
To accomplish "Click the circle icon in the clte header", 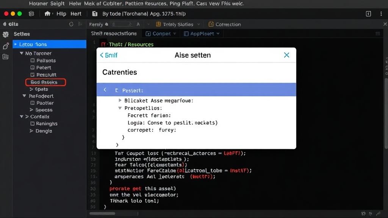I will pos(71,24).
